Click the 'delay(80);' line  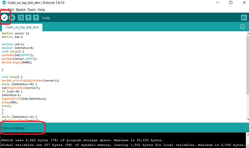10,102
